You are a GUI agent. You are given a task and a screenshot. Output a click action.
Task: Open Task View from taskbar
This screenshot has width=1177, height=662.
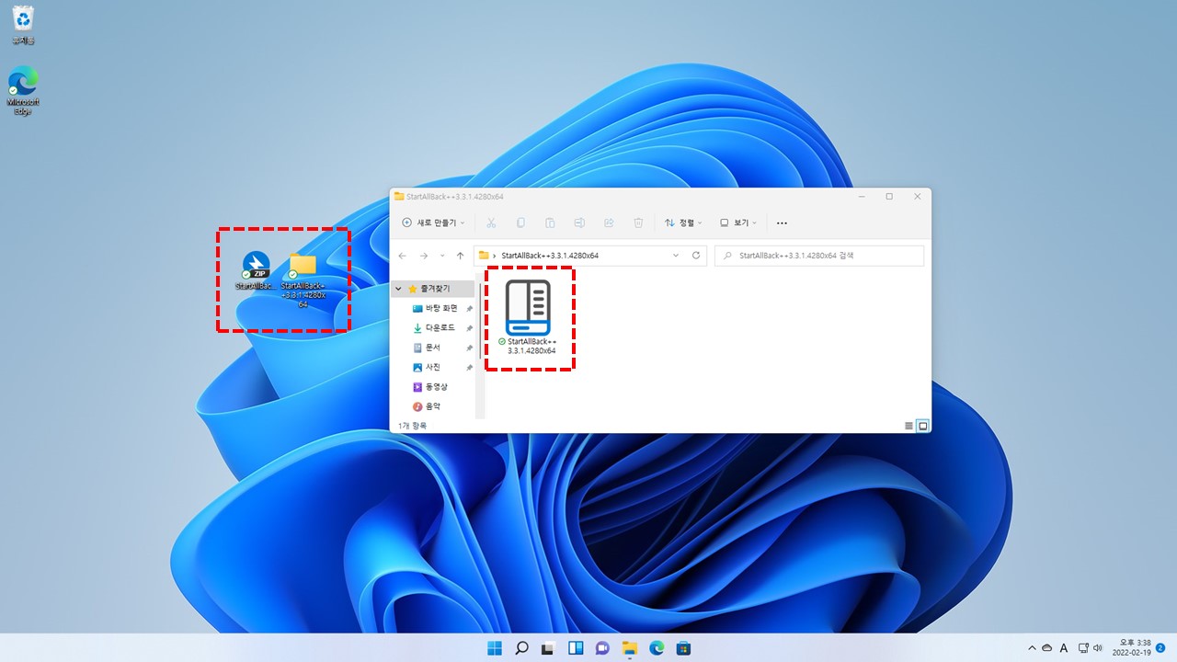click(548, 647)
